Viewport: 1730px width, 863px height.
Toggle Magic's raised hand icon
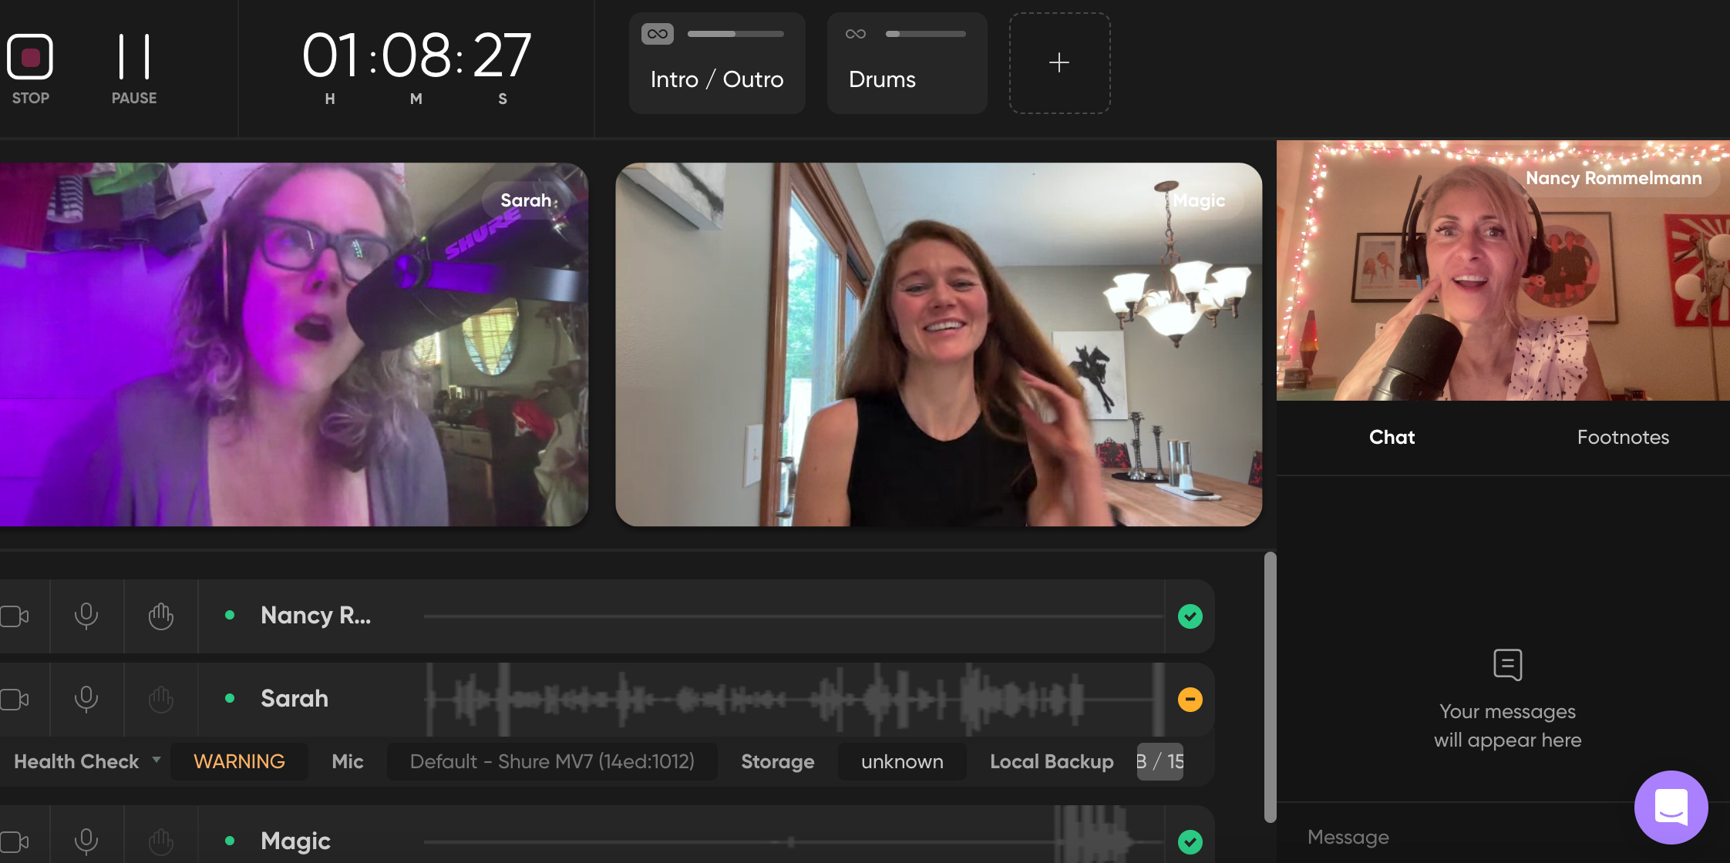pos(161,841)
